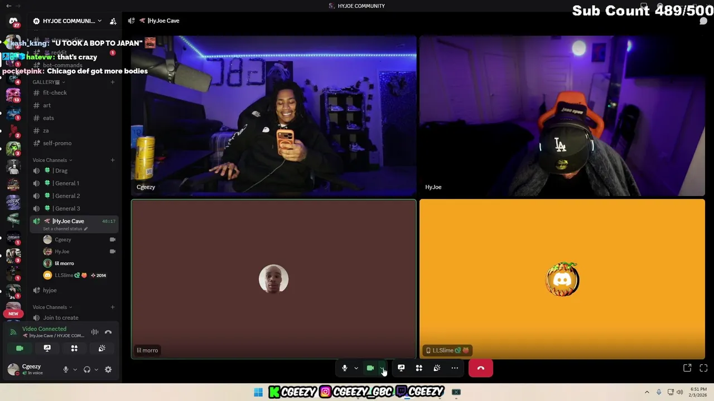The image size is (714, 401).
Task: Open activities button in voice panel
Action: (x=74, y=348)
